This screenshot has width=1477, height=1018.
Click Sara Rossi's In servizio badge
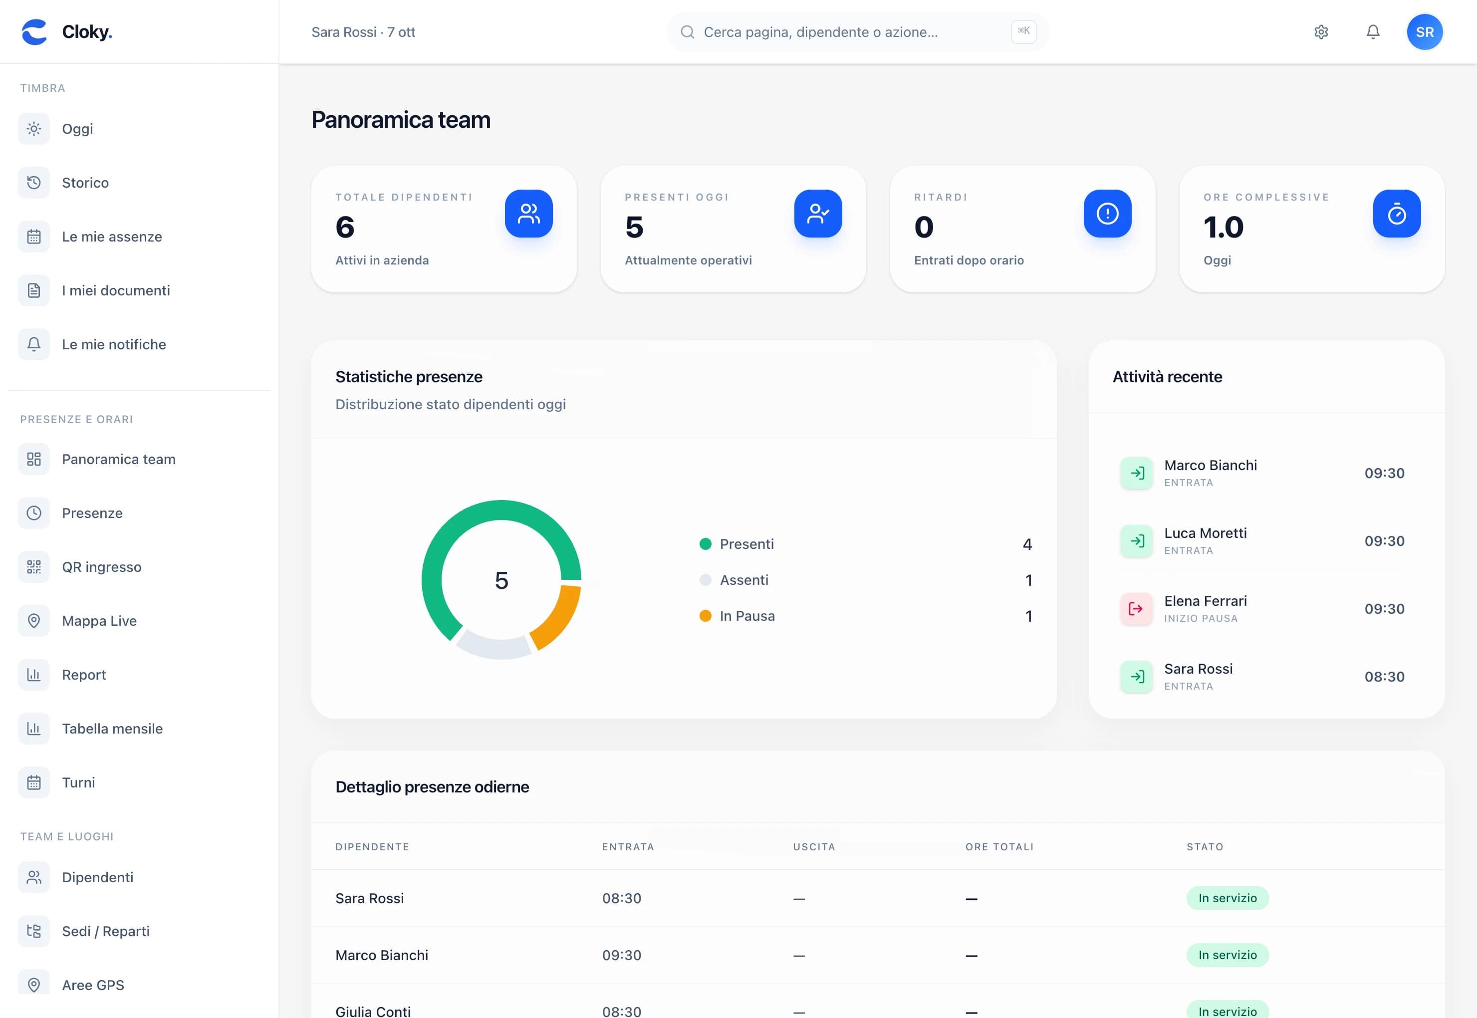coord(1228,898)
